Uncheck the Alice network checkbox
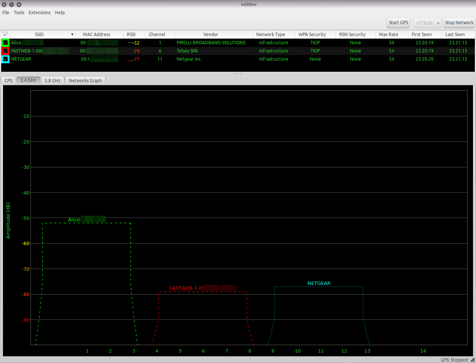Image resolution: width=476 pixels, height=363 pixels. (5, 42)
